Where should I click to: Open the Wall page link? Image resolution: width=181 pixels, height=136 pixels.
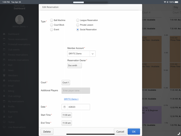tap(10, 65)
